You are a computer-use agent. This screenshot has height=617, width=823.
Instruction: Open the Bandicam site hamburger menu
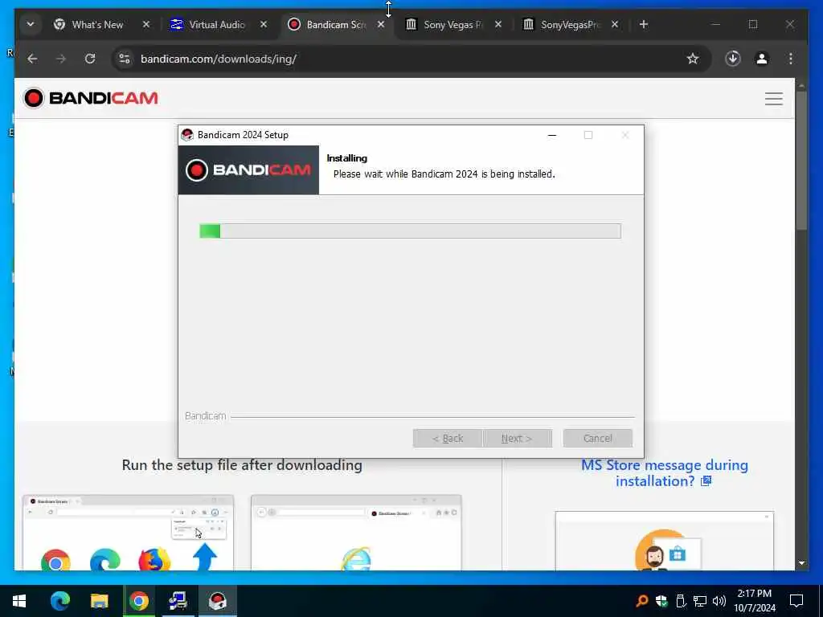point(774,99)
